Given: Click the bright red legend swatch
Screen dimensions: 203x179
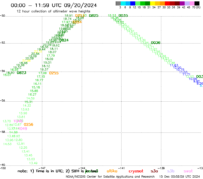Looking at the screenshot, I should 167,4.
